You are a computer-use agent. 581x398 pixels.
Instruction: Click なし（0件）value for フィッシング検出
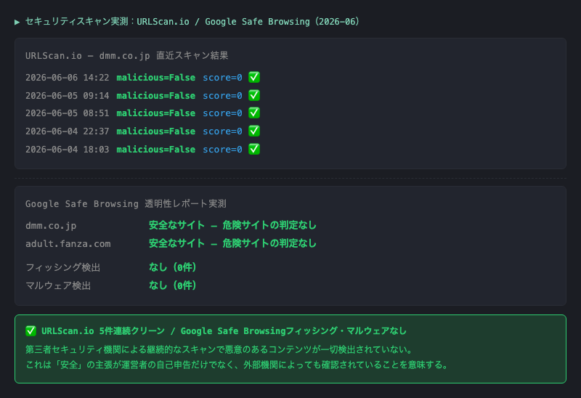tap(172, 267)
